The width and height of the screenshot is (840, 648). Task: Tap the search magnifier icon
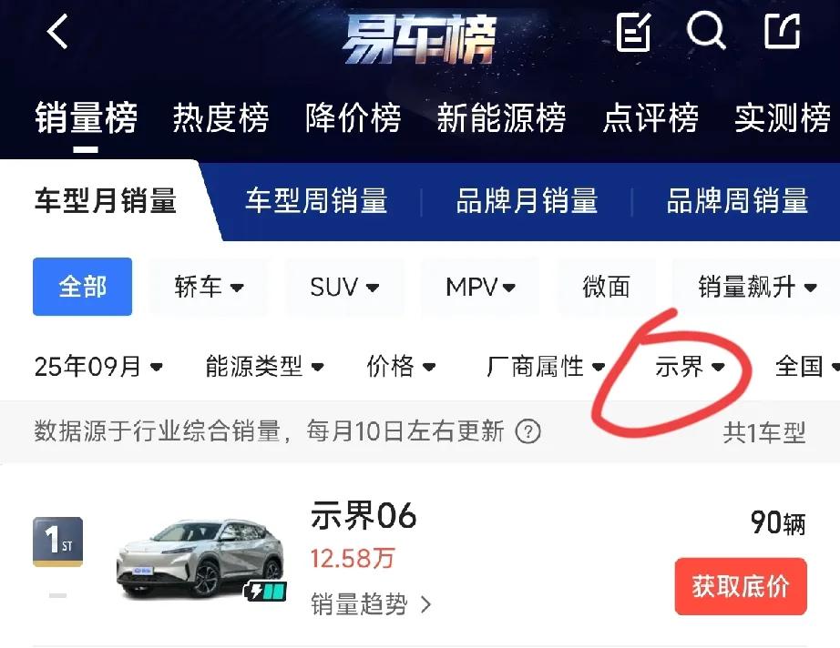pos(706,31)
